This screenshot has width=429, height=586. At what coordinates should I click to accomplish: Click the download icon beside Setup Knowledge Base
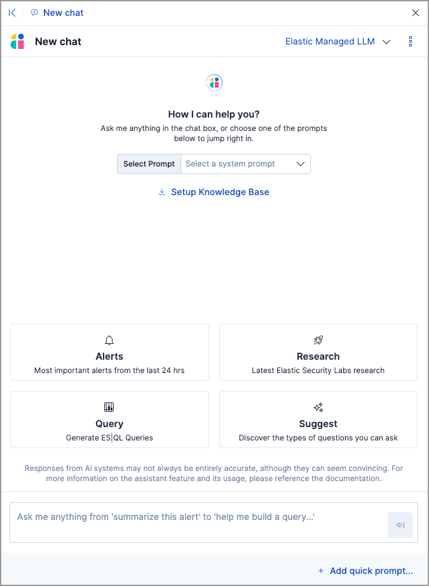tap(161, 192)
